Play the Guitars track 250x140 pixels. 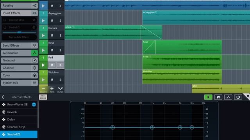43,35
